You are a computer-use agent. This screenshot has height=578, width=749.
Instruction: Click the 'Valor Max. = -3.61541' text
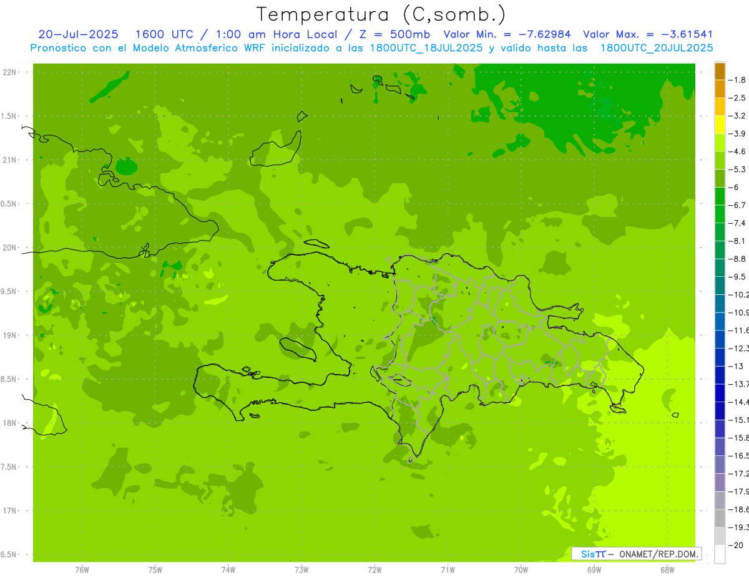(647, 34)
